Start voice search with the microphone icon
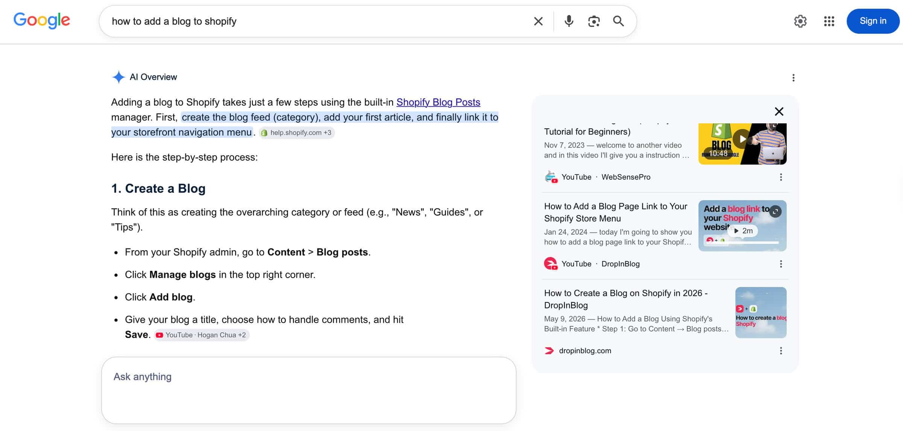The width and height of the screenshot is (903, 431). click(x=569, y=21)
